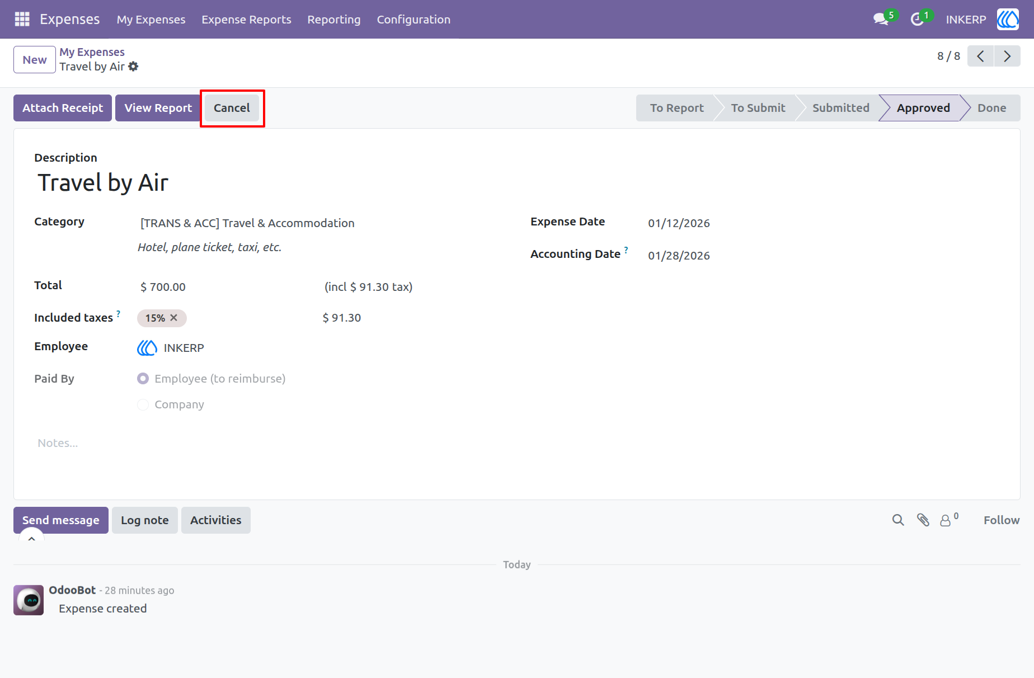Click the Done status stage
This screenshot has height=678, width=1034.
991,108
